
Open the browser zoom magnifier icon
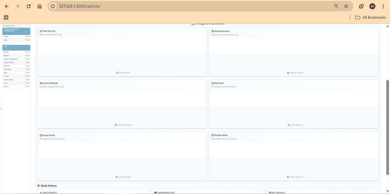coord(336,6)
